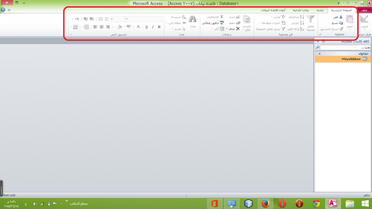Click the text direction paragraph mark icon
Screen dimensions: 372x209
[77, 19]
